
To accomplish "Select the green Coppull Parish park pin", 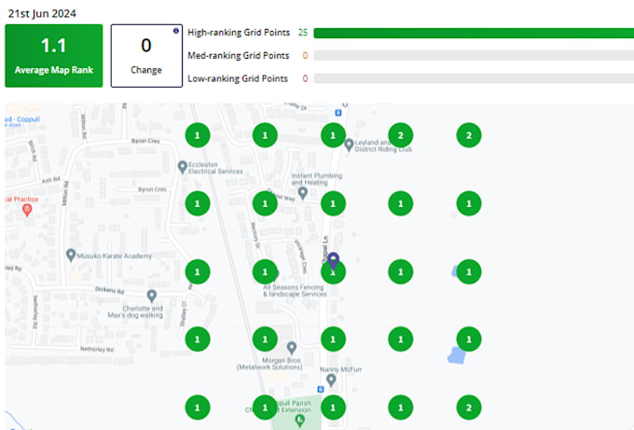I will [299, 421].
